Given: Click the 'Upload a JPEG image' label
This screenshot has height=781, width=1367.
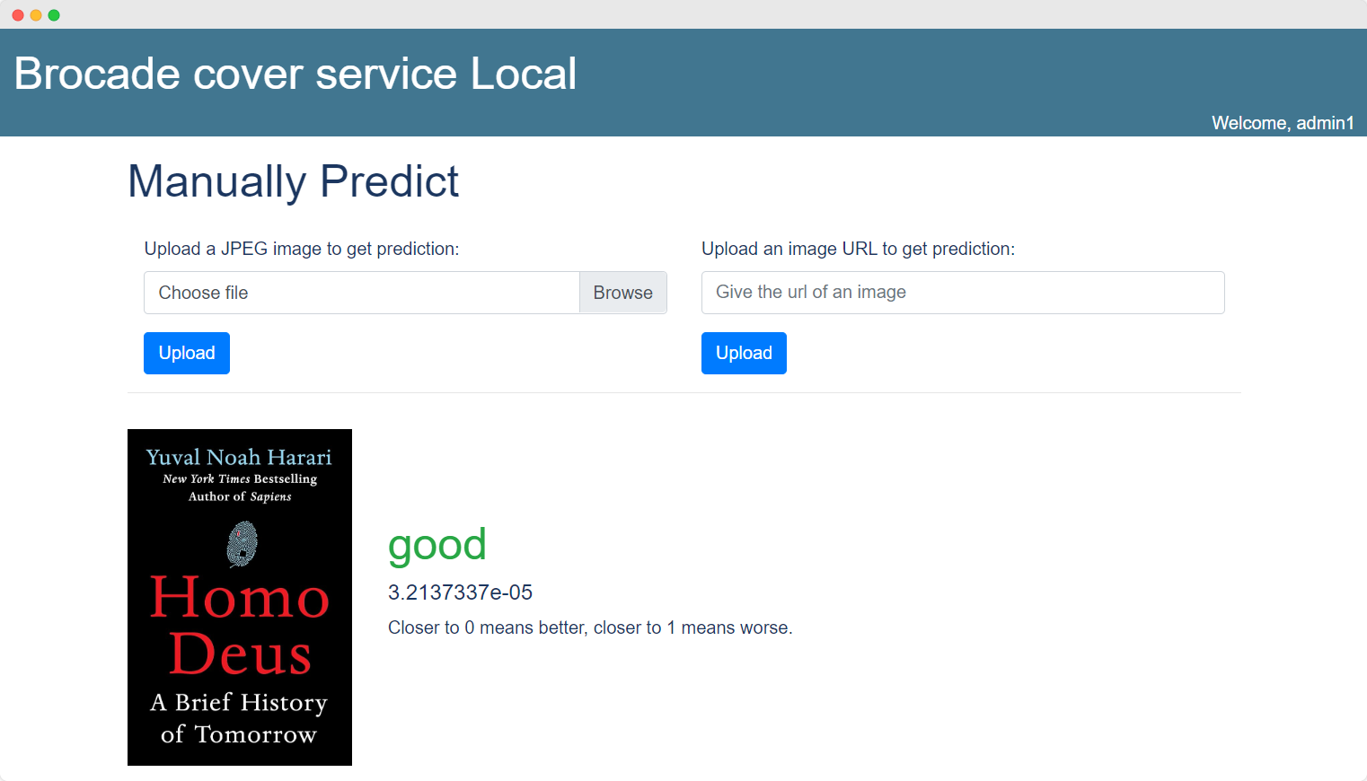Looking at the screenshot, I should (x=301, y=249).
